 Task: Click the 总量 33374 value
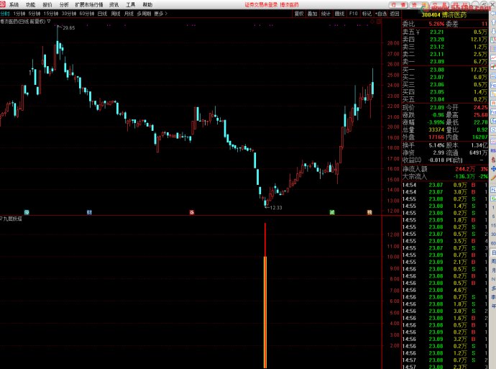pyautogui.click(x=436, y=129)
